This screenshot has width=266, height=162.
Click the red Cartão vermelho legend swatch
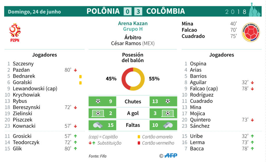[139, 143]
